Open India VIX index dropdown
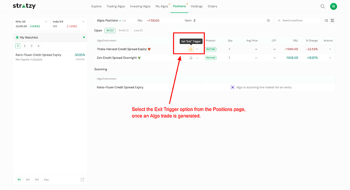Screen dimensions: 350x190 (x=83, y=22)
